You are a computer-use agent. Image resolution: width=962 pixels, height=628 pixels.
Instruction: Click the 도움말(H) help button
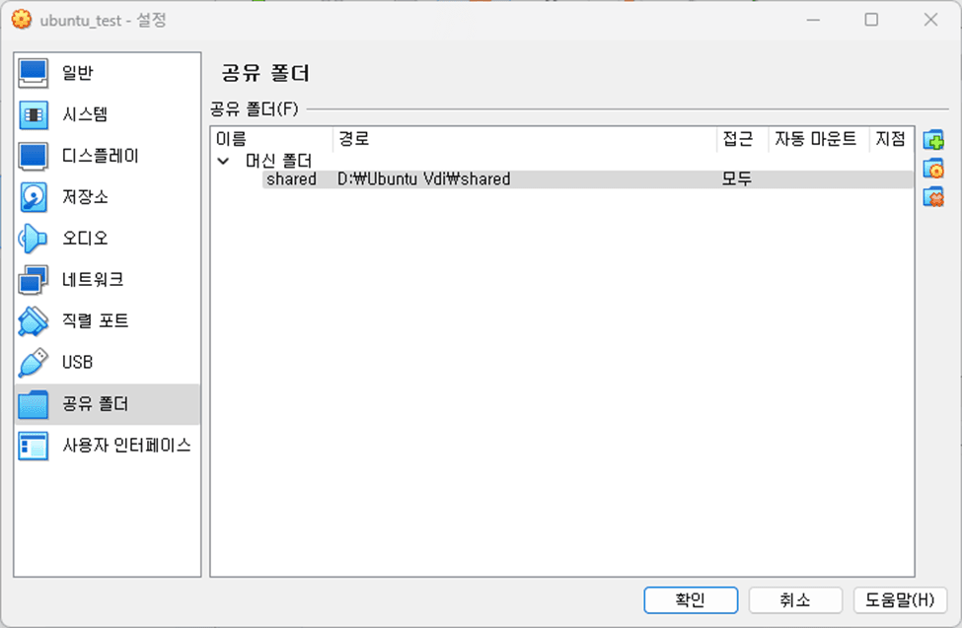(x=899, y=599)
